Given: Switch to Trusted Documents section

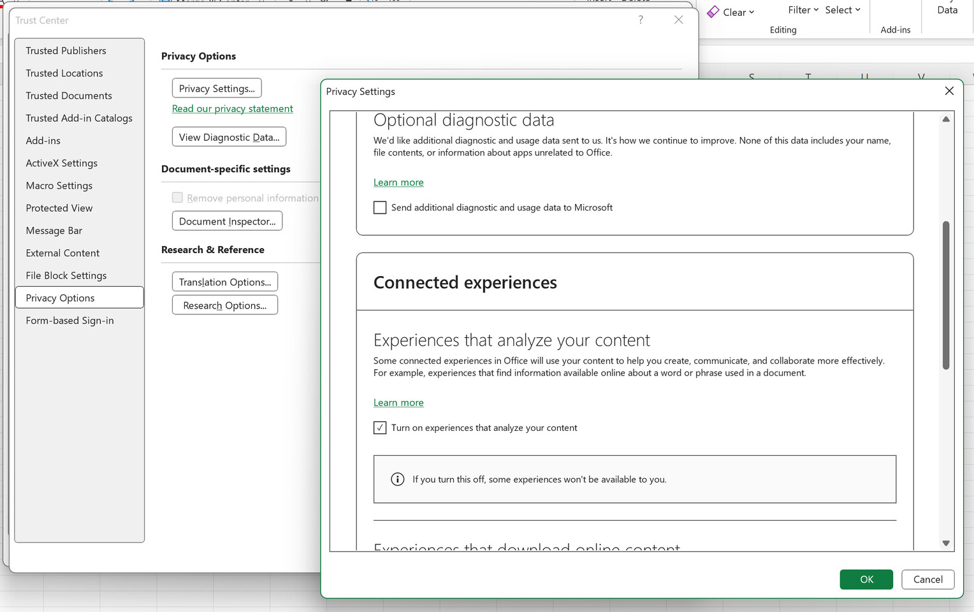Looking at the screenshot, I should coord(79,96).
